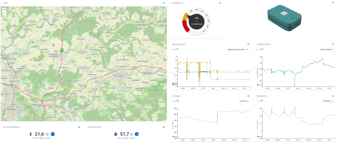
Task: Click LUFTDRUCK widget title
Action: 176,96
